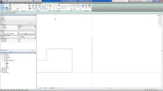Open the Add-Ins ribbon tab
The width and height of the screenshot is (163, 91).
click(x=30, y=3)
